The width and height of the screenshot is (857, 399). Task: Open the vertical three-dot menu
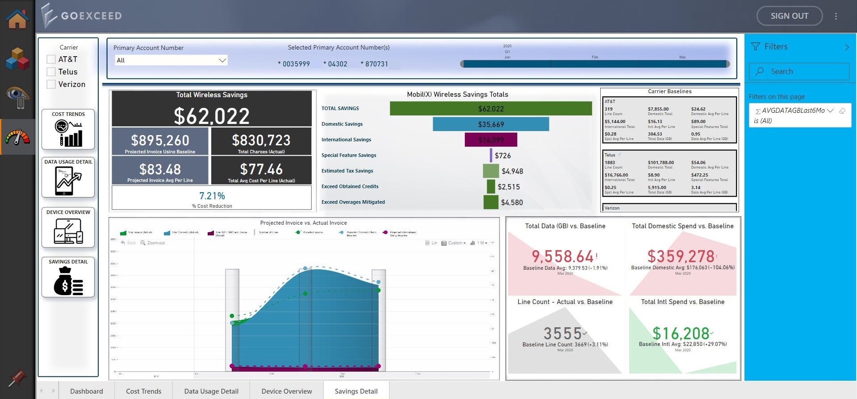click(836, 16)
